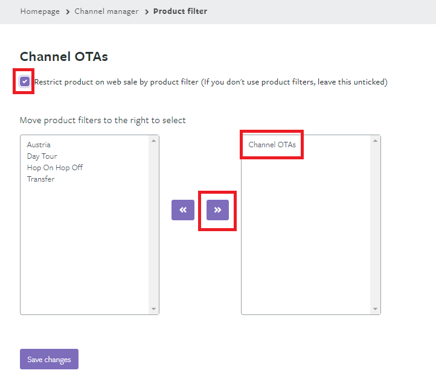Viewport: 436px width, 379px height.
Task: Click right list scrollbar up arrow
Action: [376, 141]
